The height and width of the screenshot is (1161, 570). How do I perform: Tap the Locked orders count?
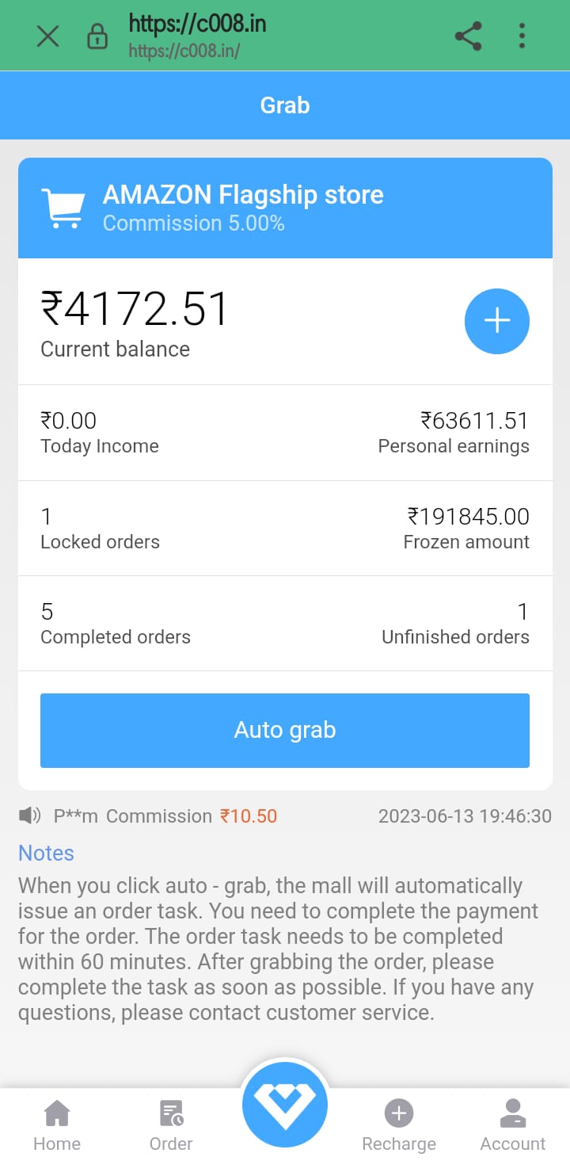pyautogui.click(x=47, y=517)
